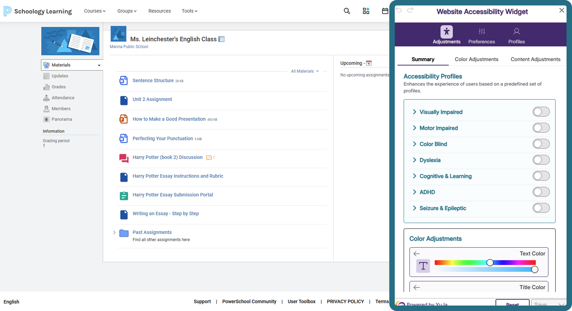
Task: Click the Text Color T icon
Action: [x=423, y=266]
